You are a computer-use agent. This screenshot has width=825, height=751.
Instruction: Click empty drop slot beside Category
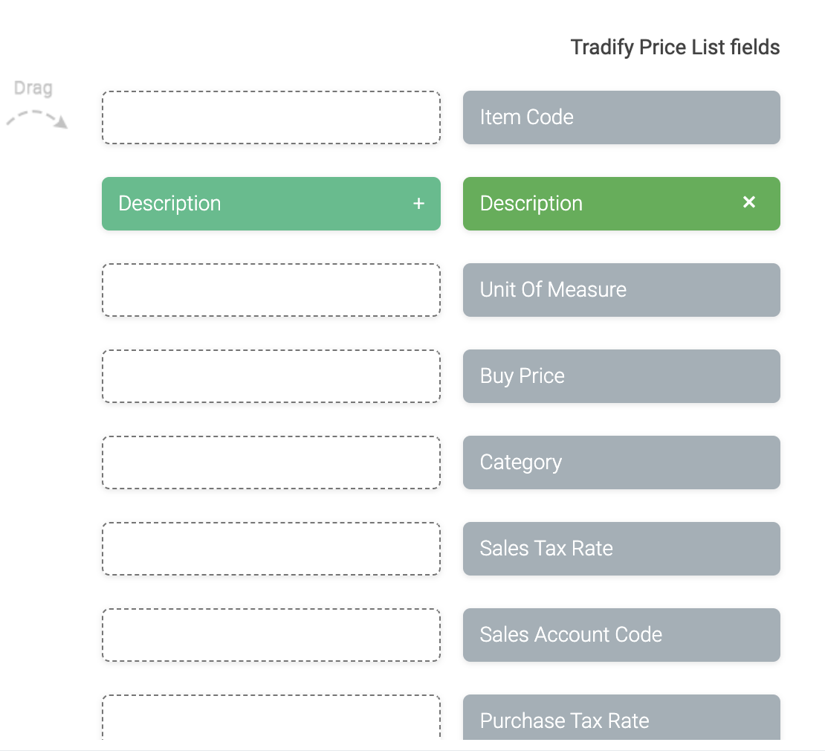[271, 462]
